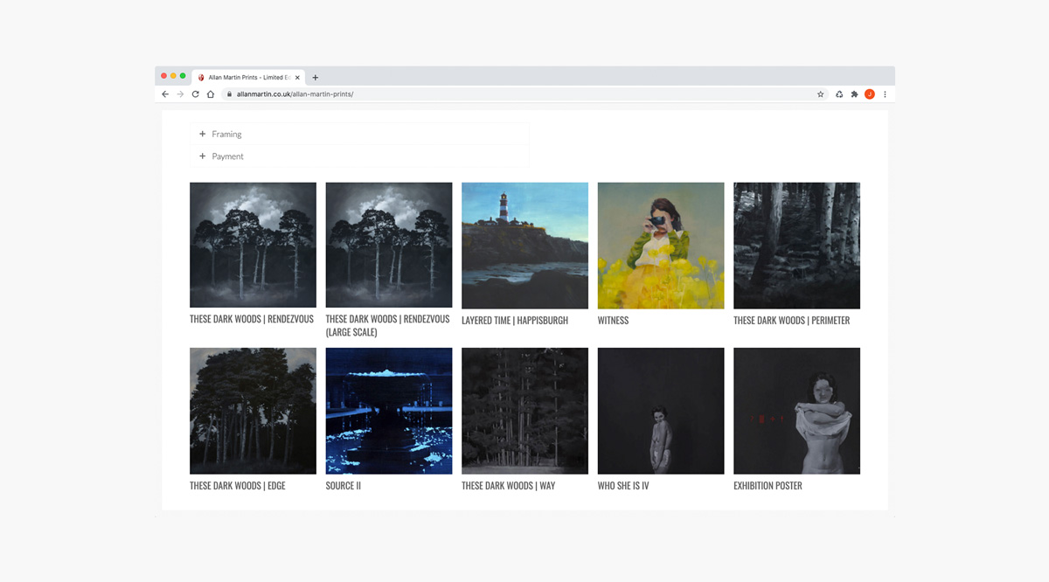Open the Exhibition Poster image
The image size is (1049, 582).
(796, 411)
